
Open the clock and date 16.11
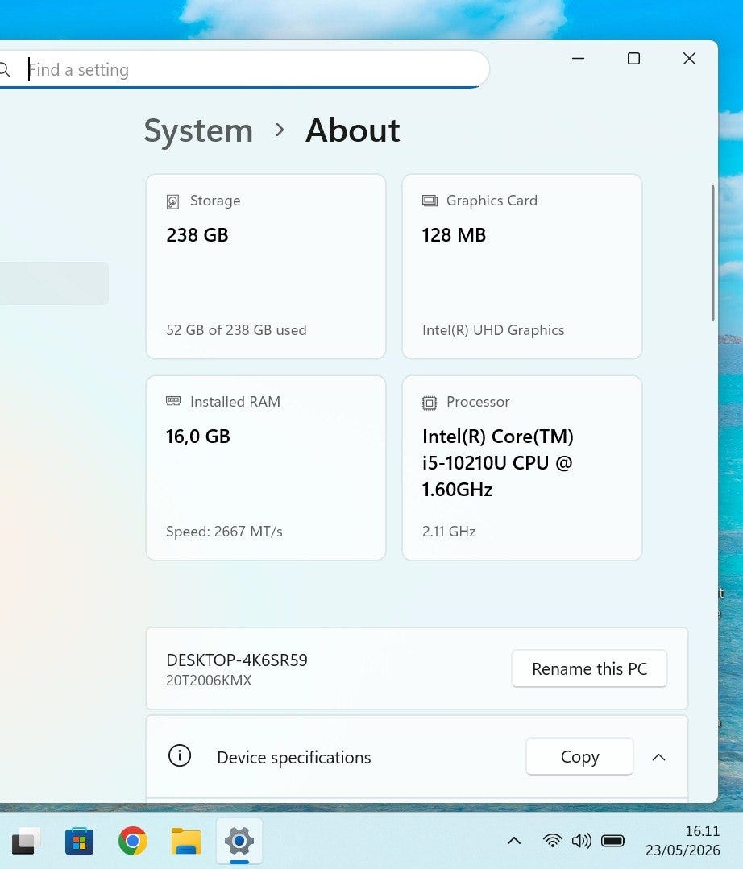[x=683, y=841]
